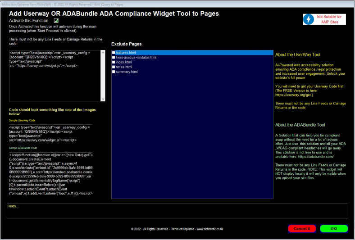Click the code box vertical scrollbar track
Image resolution: width=355 pixels, height=240 pixels.
[103, 76]
